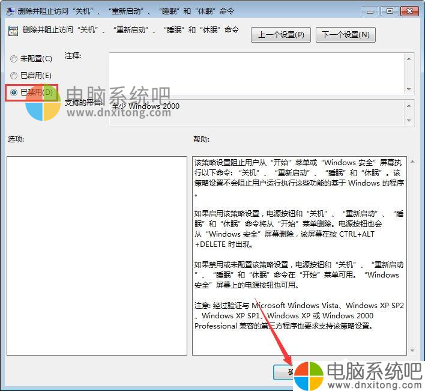Click the help paragraph starting 如果启用该策略设置
425x391 pixels.
tap(299, 229)
